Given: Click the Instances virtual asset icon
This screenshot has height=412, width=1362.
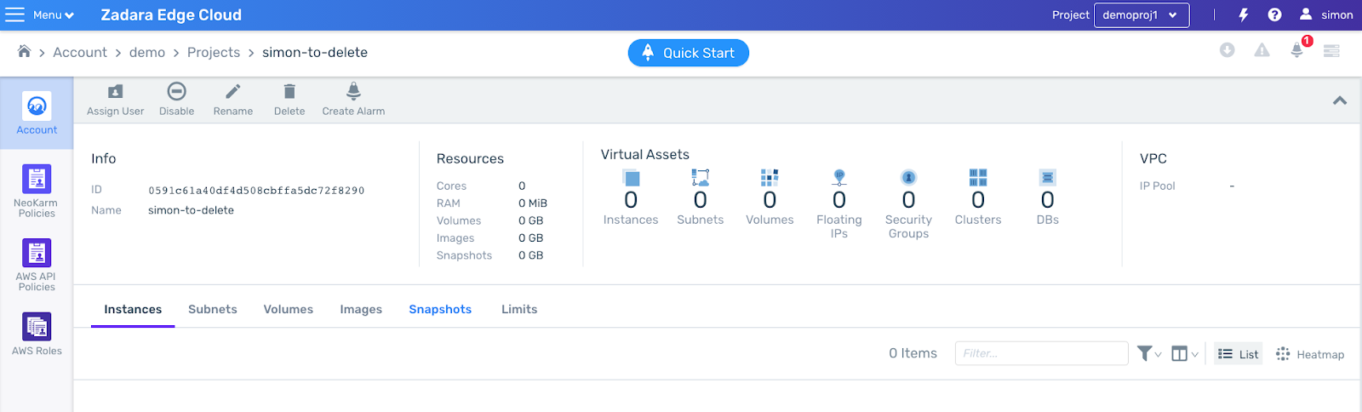Looking at the screenshot, I should pyautogui.click(x=631, y=178).
